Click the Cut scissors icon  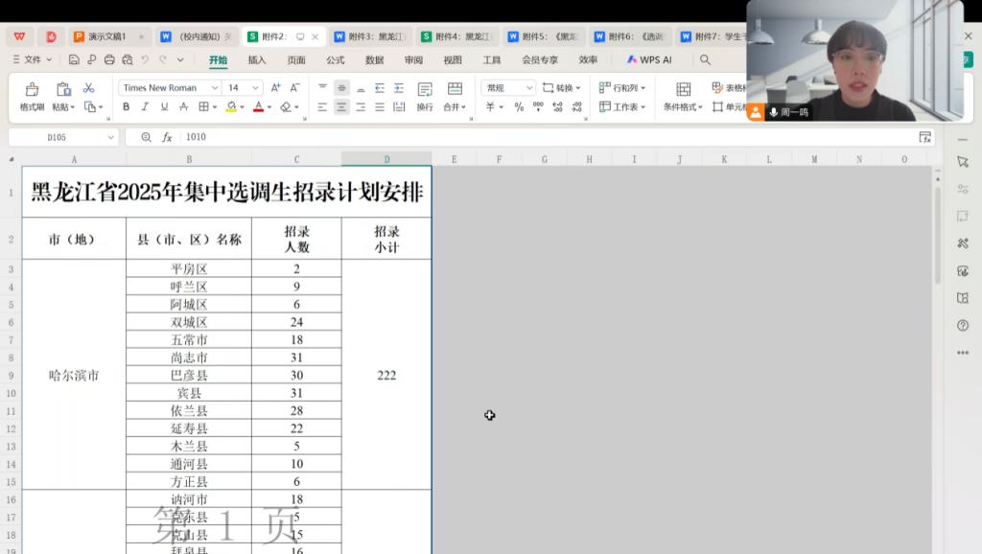tap(89, 87)
